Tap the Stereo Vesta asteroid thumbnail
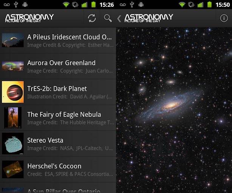This screenshot has height=193, width=232. (13, 144)
